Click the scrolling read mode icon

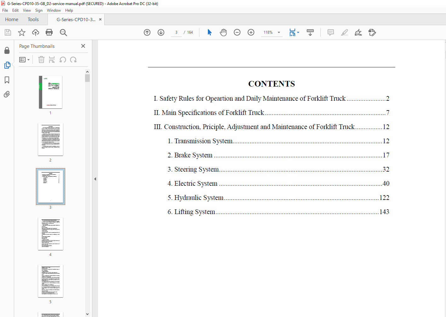(x=310, y=32)
